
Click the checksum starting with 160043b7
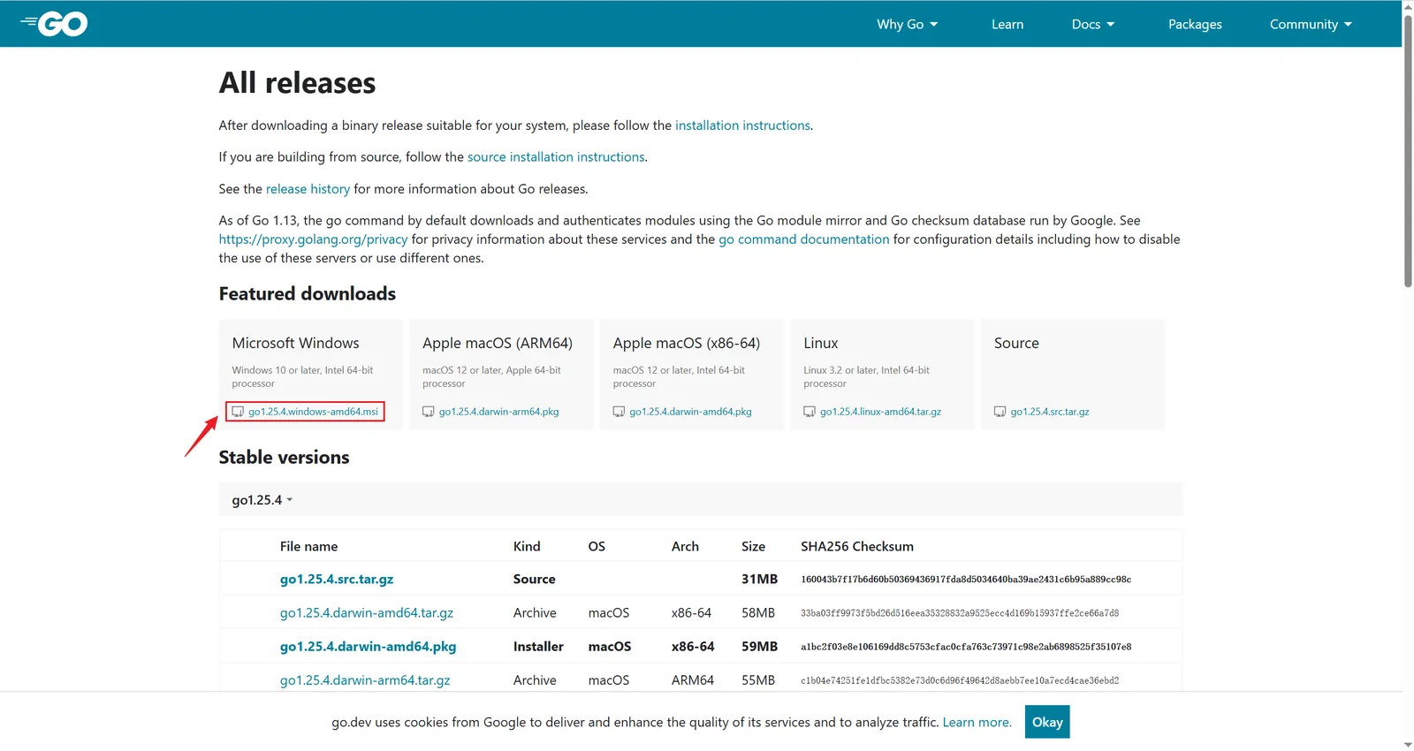(966, 580)
